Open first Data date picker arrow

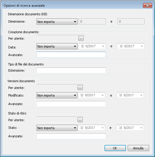click(x=103, y=46)
